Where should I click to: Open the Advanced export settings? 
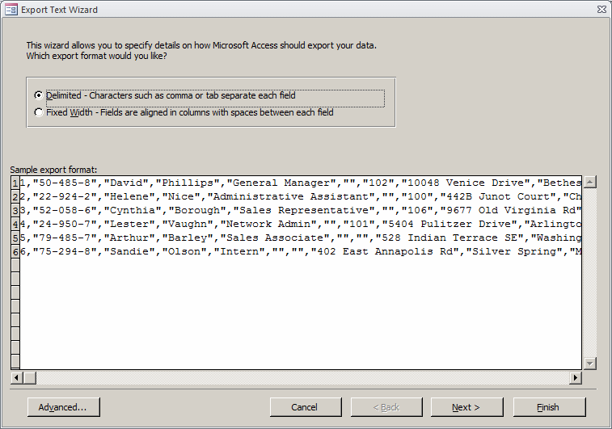click(64, 407)
